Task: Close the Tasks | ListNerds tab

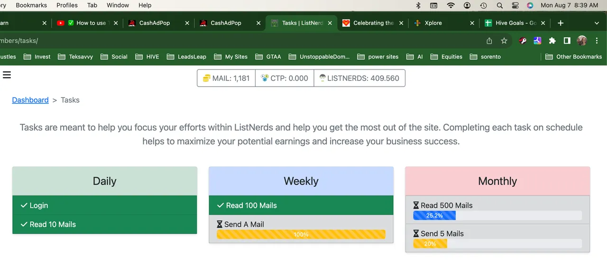Action: (330, 23)
